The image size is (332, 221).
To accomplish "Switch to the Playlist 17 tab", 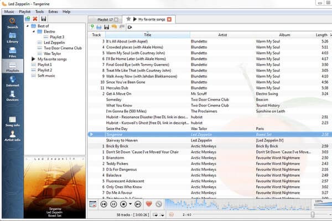I will (105, 19).
